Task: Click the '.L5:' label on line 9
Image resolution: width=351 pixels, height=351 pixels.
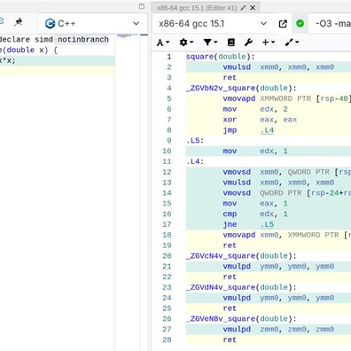Action: pos(195,140)
